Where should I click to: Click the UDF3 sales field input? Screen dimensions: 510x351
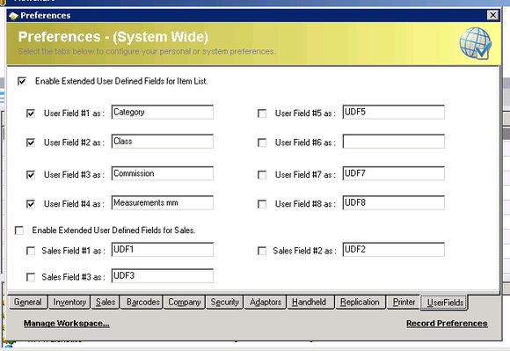click(163, 276)
